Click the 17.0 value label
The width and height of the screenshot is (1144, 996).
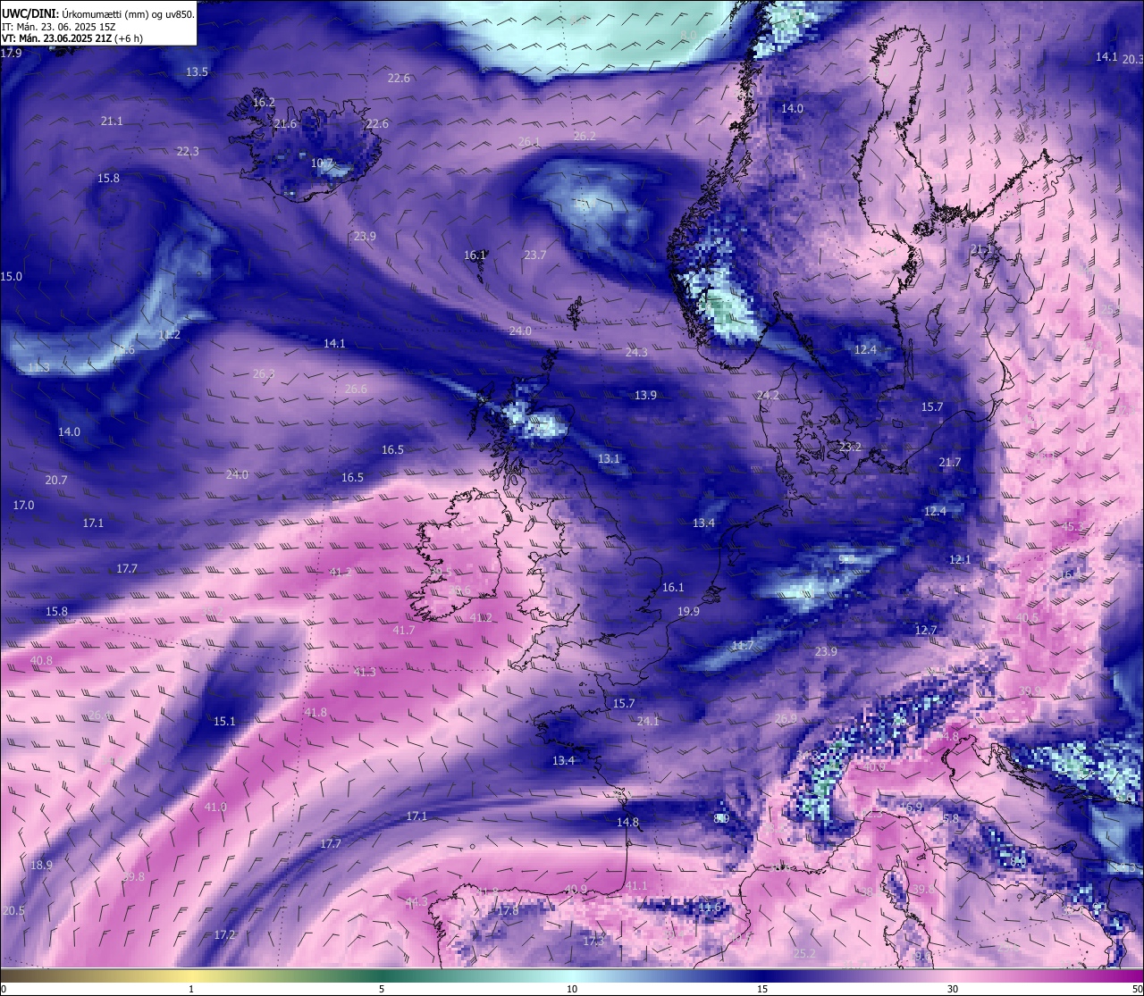tap(23, 506)
